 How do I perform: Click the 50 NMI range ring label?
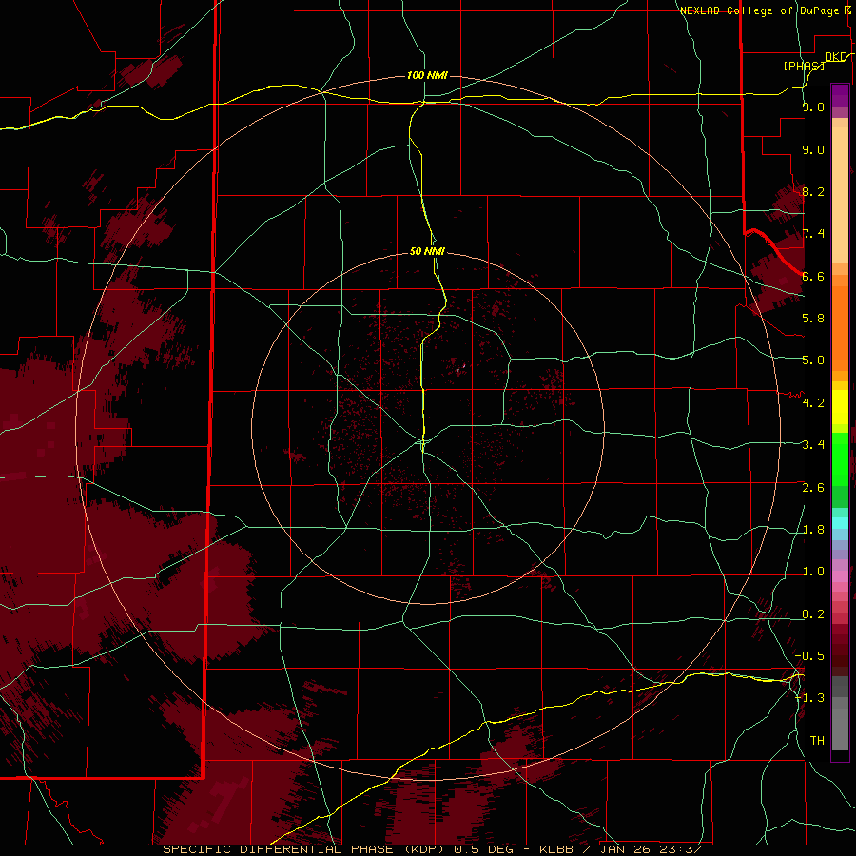click(x=427, y=251)
